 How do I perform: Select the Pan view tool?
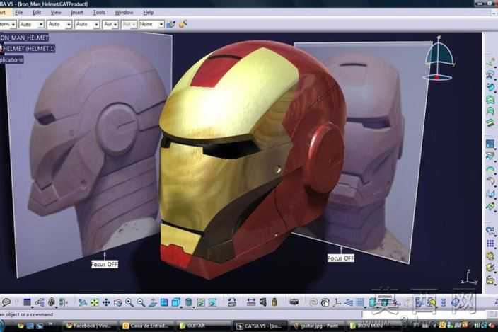coord(106,302)
